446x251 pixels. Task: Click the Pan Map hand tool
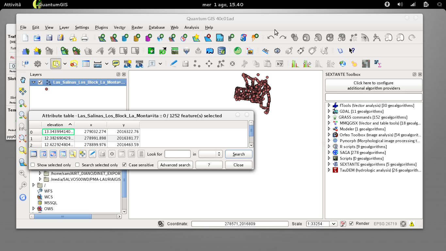click(23, 80)
